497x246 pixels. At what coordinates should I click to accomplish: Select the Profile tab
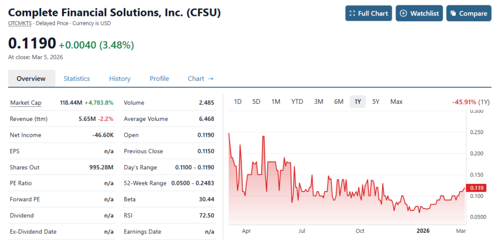point(159,79)
